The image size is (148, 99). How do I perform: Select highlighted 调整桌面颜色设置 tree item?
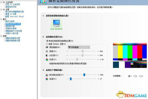(x=13, y=24)
